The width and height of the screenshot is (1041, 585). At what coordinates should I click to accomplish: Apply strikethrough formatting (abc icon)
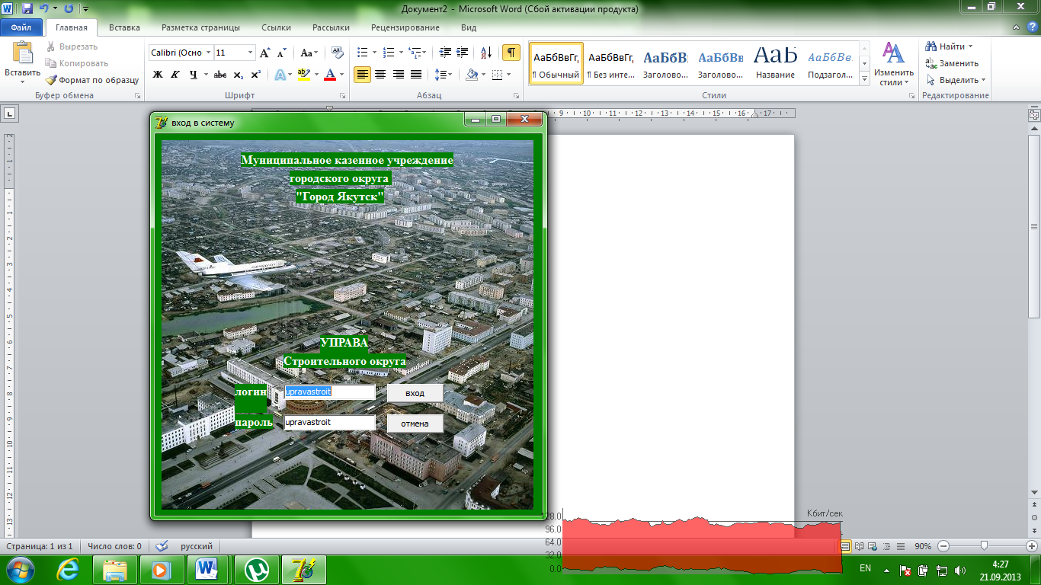220,75
